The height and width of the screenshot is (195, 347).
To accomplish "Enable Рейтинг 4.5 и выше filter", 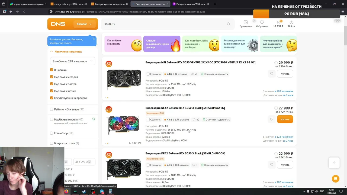I will click(52, 109).
